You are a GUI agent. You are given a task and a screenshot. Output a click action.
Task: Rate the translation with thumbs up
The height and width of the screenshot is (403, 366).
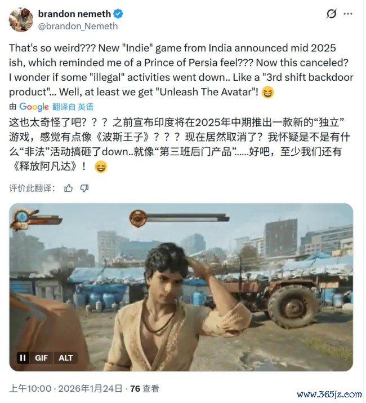click(x=68, y=189)
